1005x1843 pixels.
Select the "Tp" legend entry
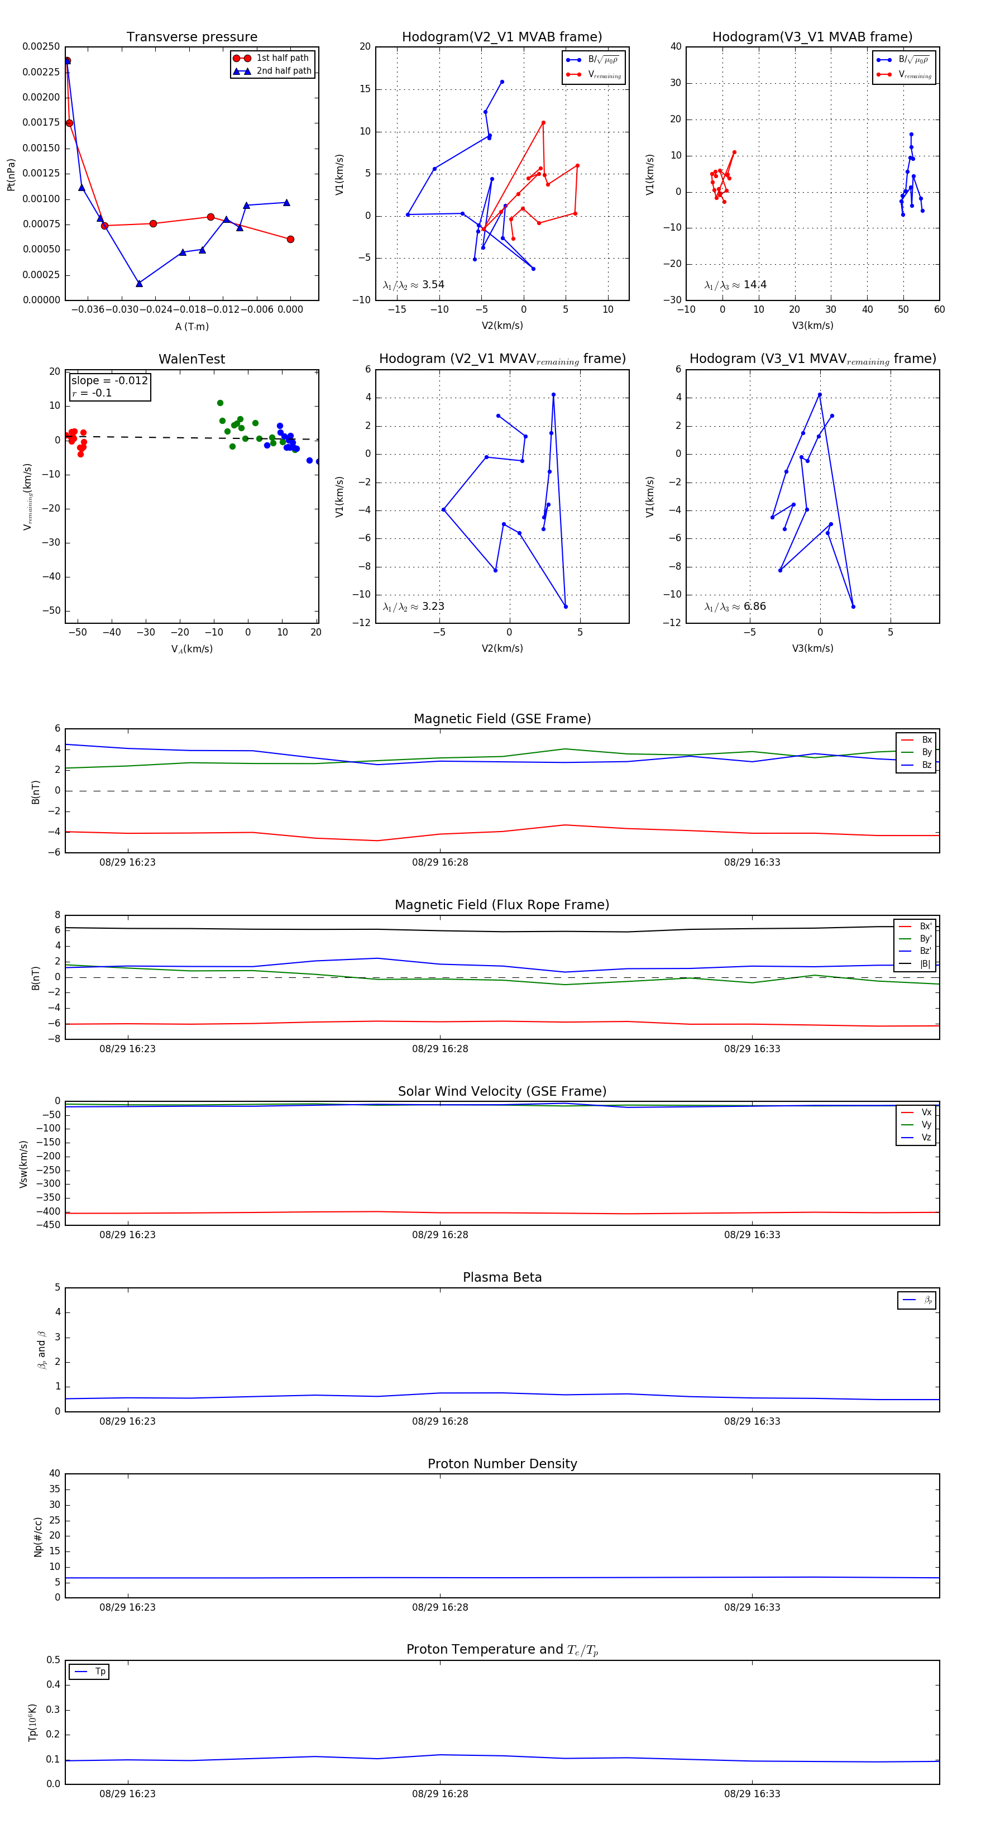click(x=89, y=1672)
